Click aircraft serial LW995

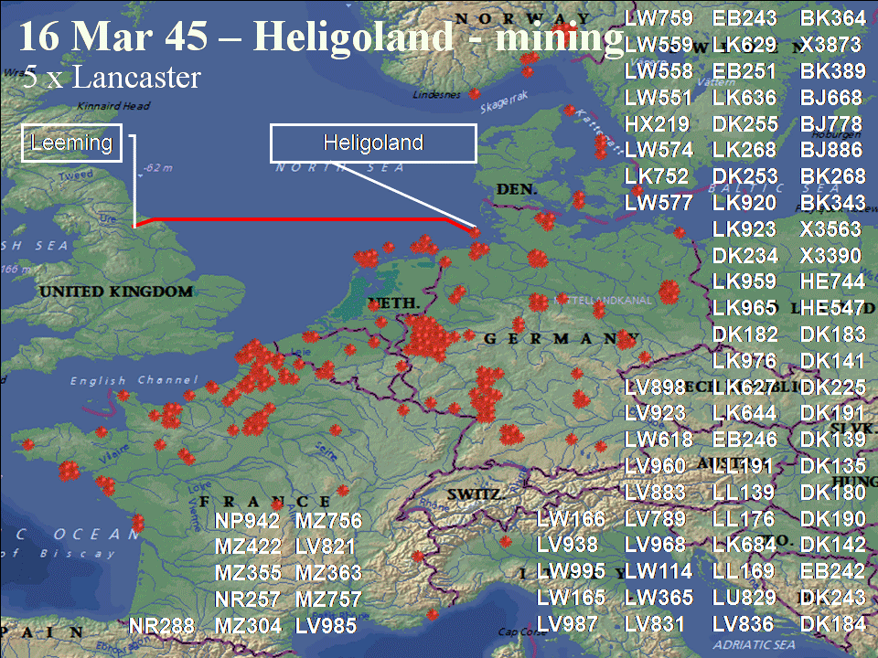571,571
